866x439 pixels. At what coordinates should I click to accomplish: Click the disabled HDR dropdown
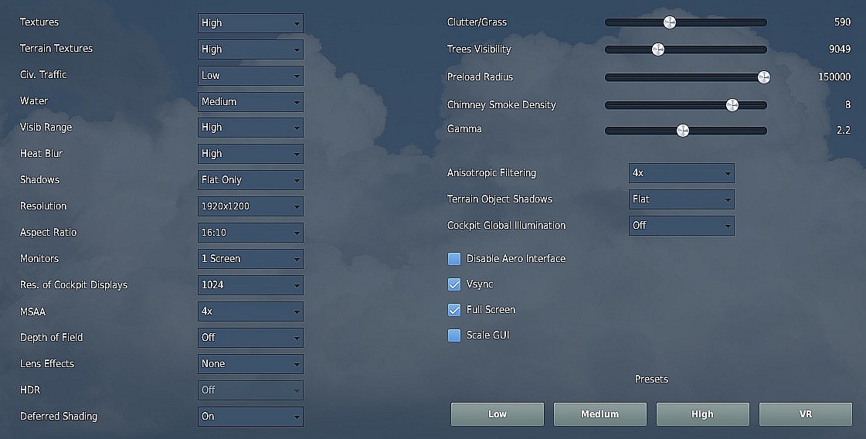(250, 390)
